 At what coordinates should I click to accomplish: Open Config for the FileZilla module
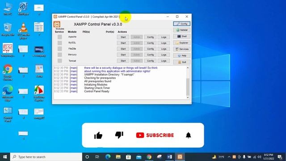(150, 49)
